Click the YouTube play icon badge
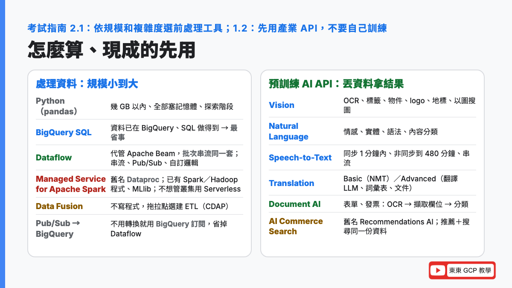The width and height of the screenshot is (512, 288). coord(438,271)
